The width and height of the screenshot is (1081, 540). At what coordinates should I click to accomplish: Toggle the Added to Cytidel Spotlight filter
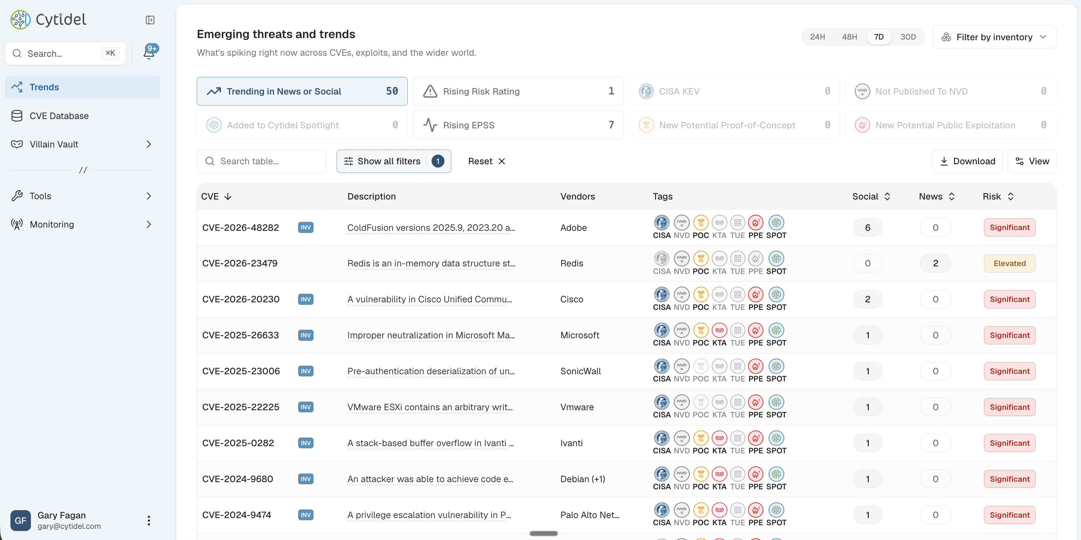[x=302, y=125]
